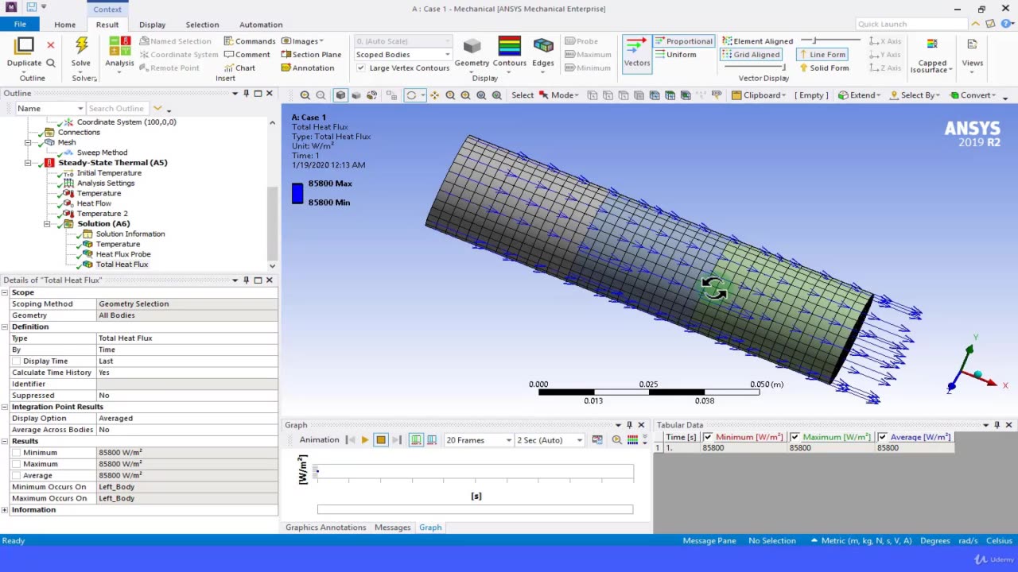Insert a Comment

[x=247, y=55]
